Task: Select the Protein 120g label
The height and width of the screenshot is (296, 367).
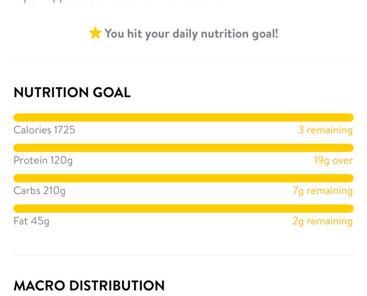Action: point(43,160)
